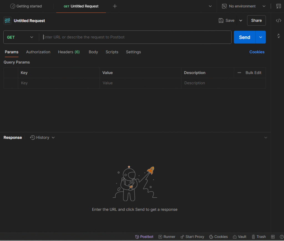Open the Vault from the footer
Image resolution: width=284 pixels, height=241 pixels.
[240, 237]
